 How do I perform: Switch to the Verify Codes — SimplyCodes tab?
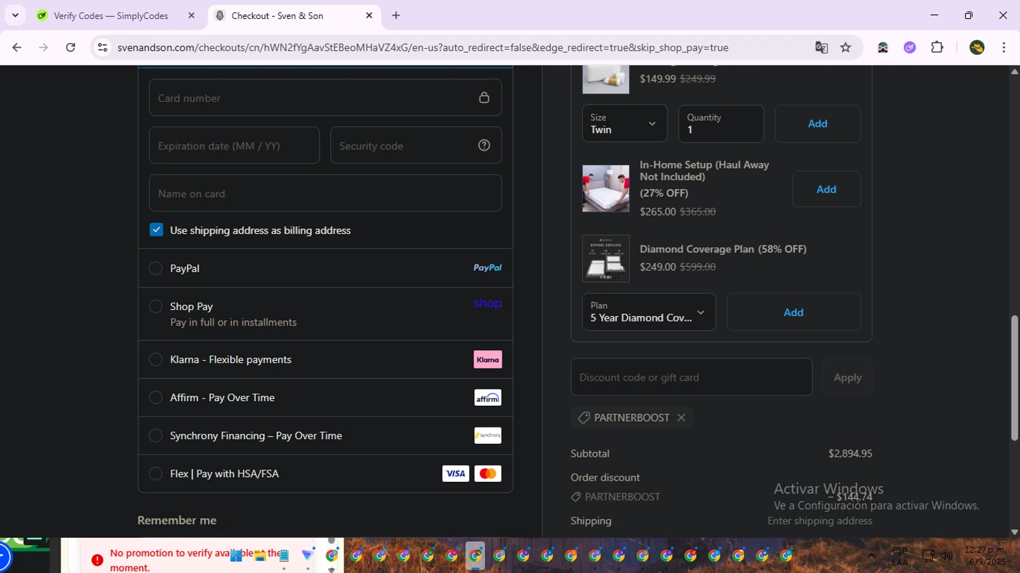(111, 16)
